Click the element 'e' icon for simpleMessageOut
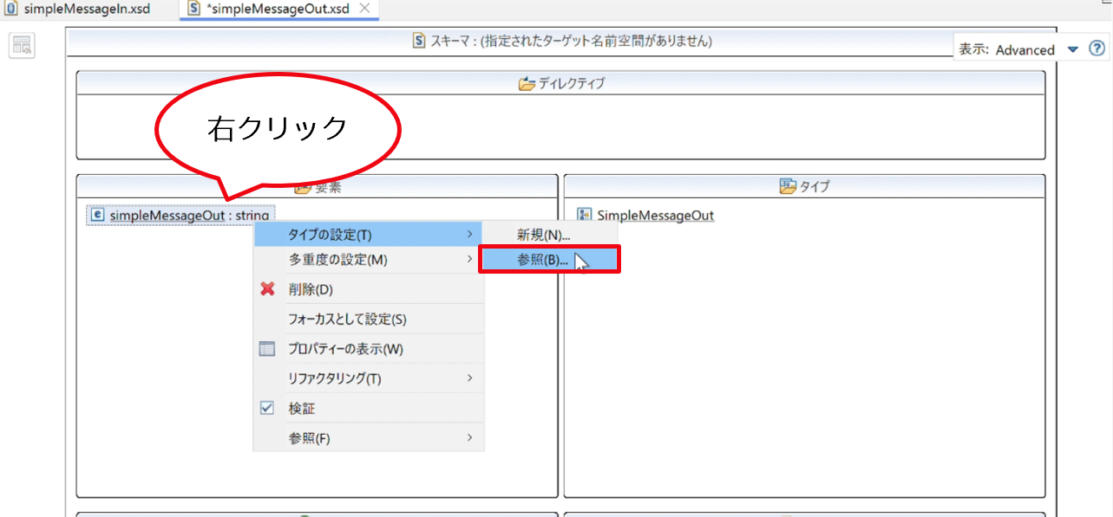1113x517 pixels. (x=97, y=215)
